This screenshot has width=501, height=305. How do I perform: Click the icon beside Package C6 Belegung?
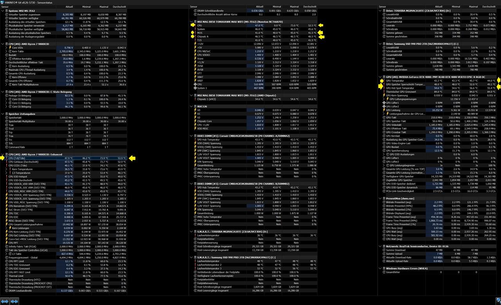click(6, 95)
